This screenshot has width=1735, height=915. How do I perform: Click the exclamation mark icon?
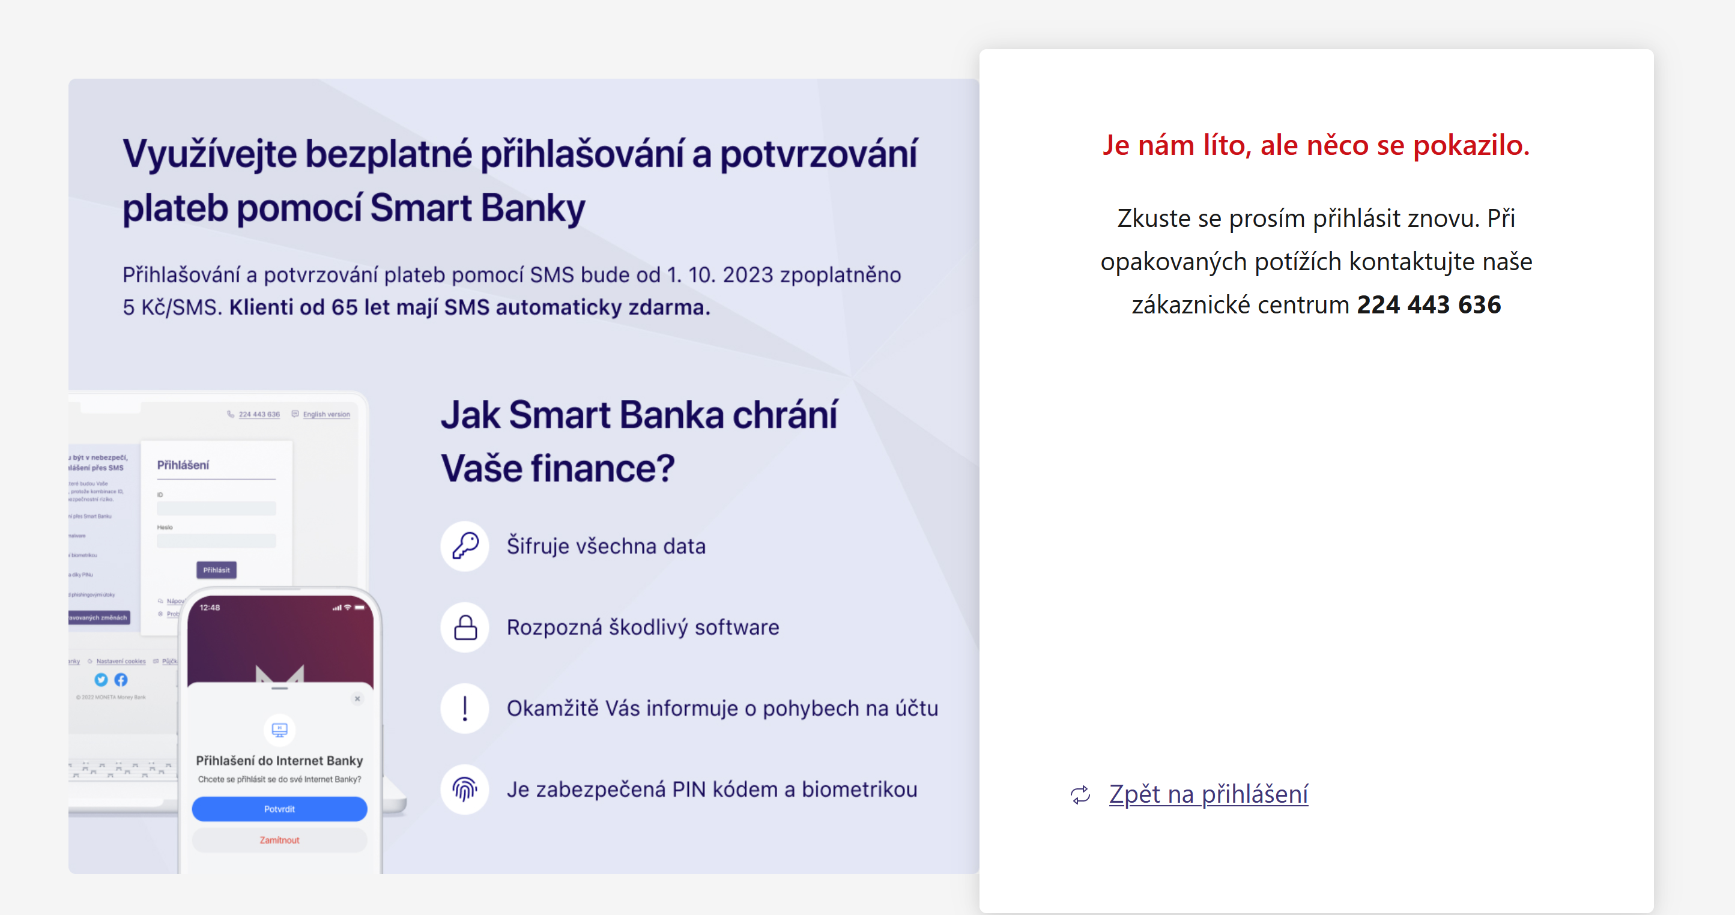coord(465,708)
